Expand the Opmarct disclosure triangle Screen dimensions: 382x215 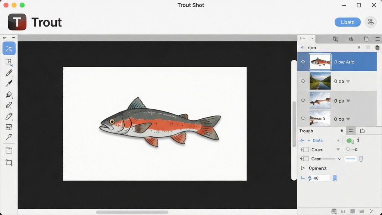click(303, 168)
